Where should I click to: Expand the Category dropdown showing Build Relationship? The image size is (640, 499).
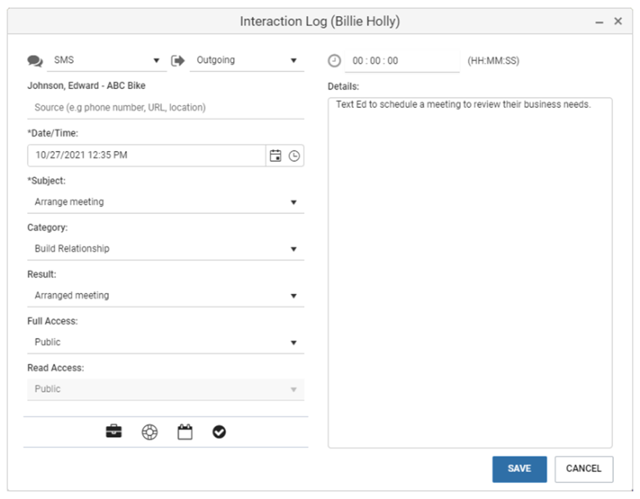[x=165, y=249]
